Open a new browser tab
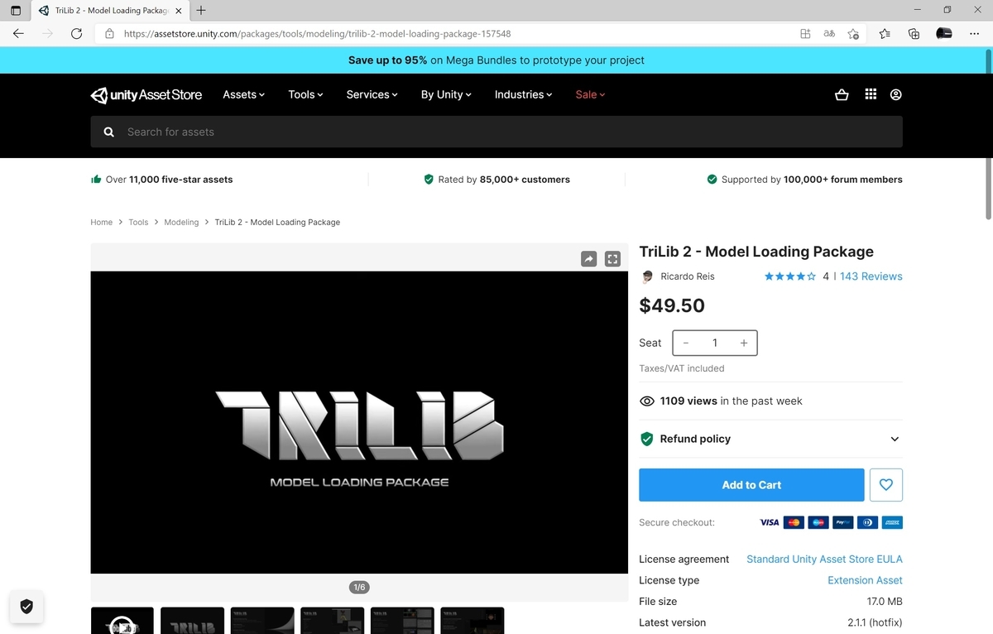Viewport: 993px width, 634px height. pos(201,11)
